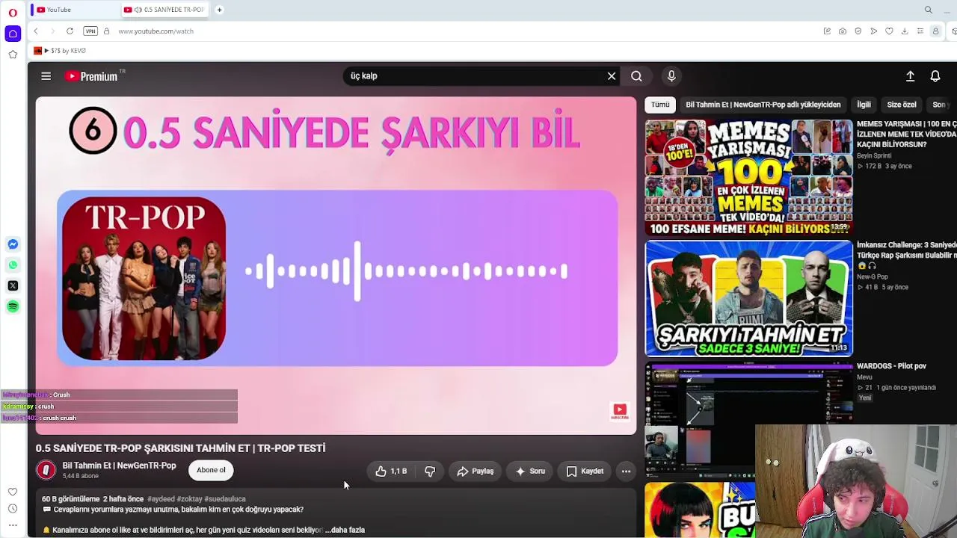
Task: Open 'Bil Tahmin Et | NewGenTR-Pop' channel link
Action: coord(120,466)
